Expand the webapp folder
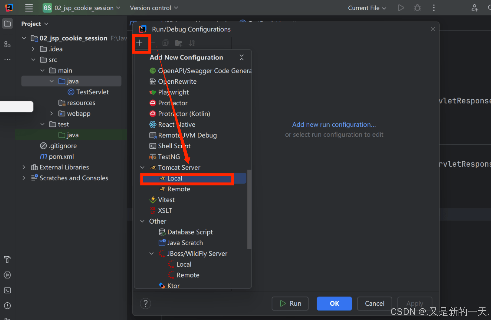This screenshot has height=320, width=491. (52, 113)
